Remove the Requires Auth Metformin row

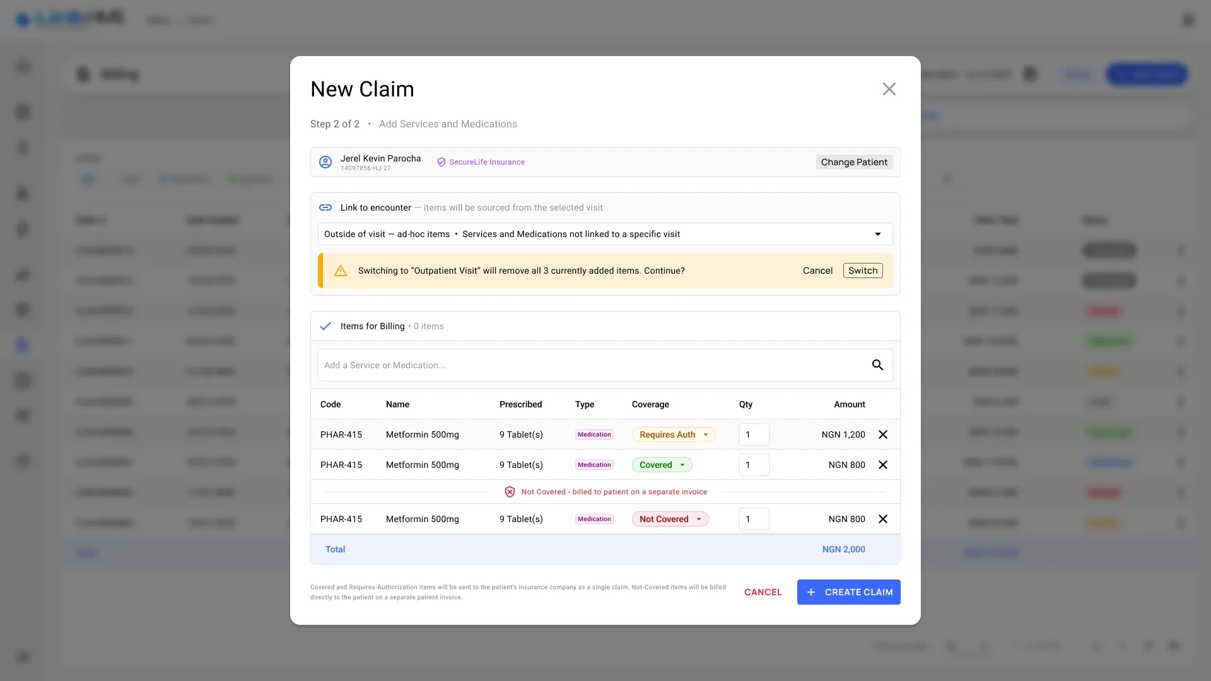[883, 434]
